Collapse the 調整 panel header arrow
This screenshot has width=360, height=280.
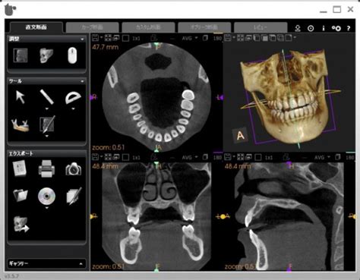click(82, 39)
